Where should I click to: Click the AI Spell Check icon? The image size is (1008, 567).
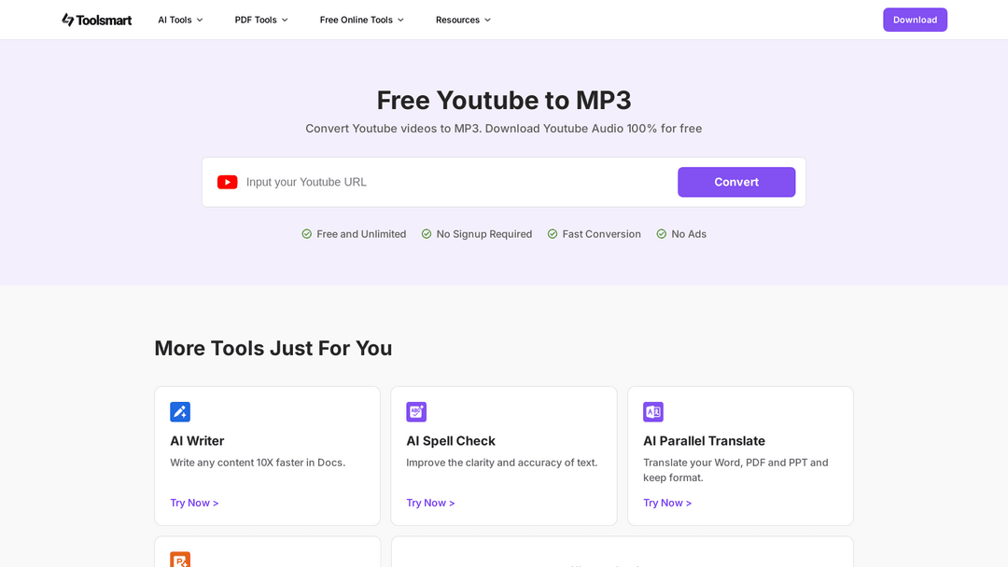point(416,411)
